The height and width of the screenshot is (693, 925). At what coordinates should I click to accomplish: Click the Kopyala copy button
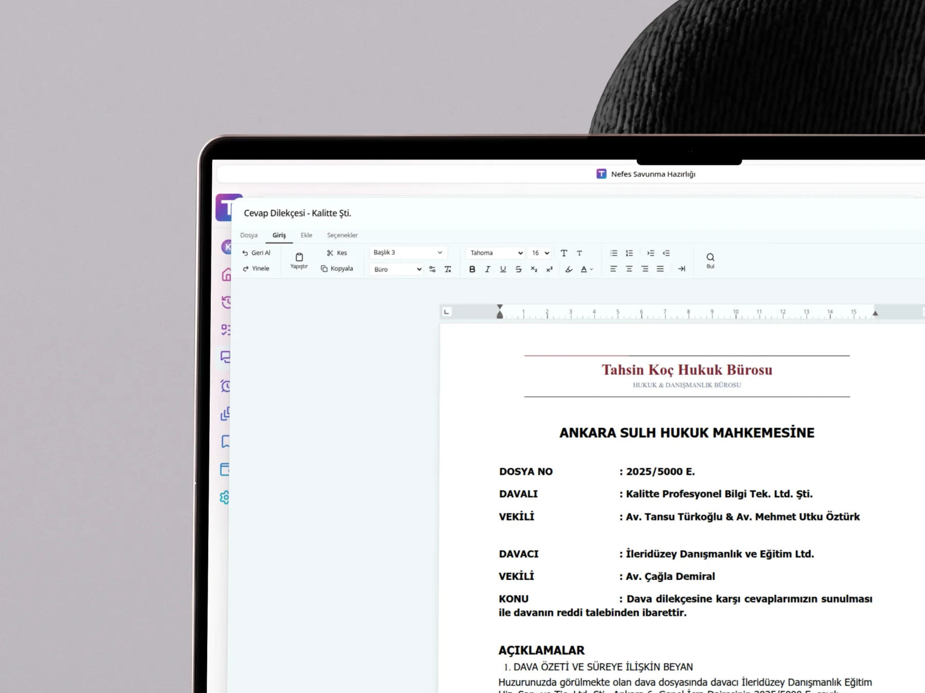337,268
